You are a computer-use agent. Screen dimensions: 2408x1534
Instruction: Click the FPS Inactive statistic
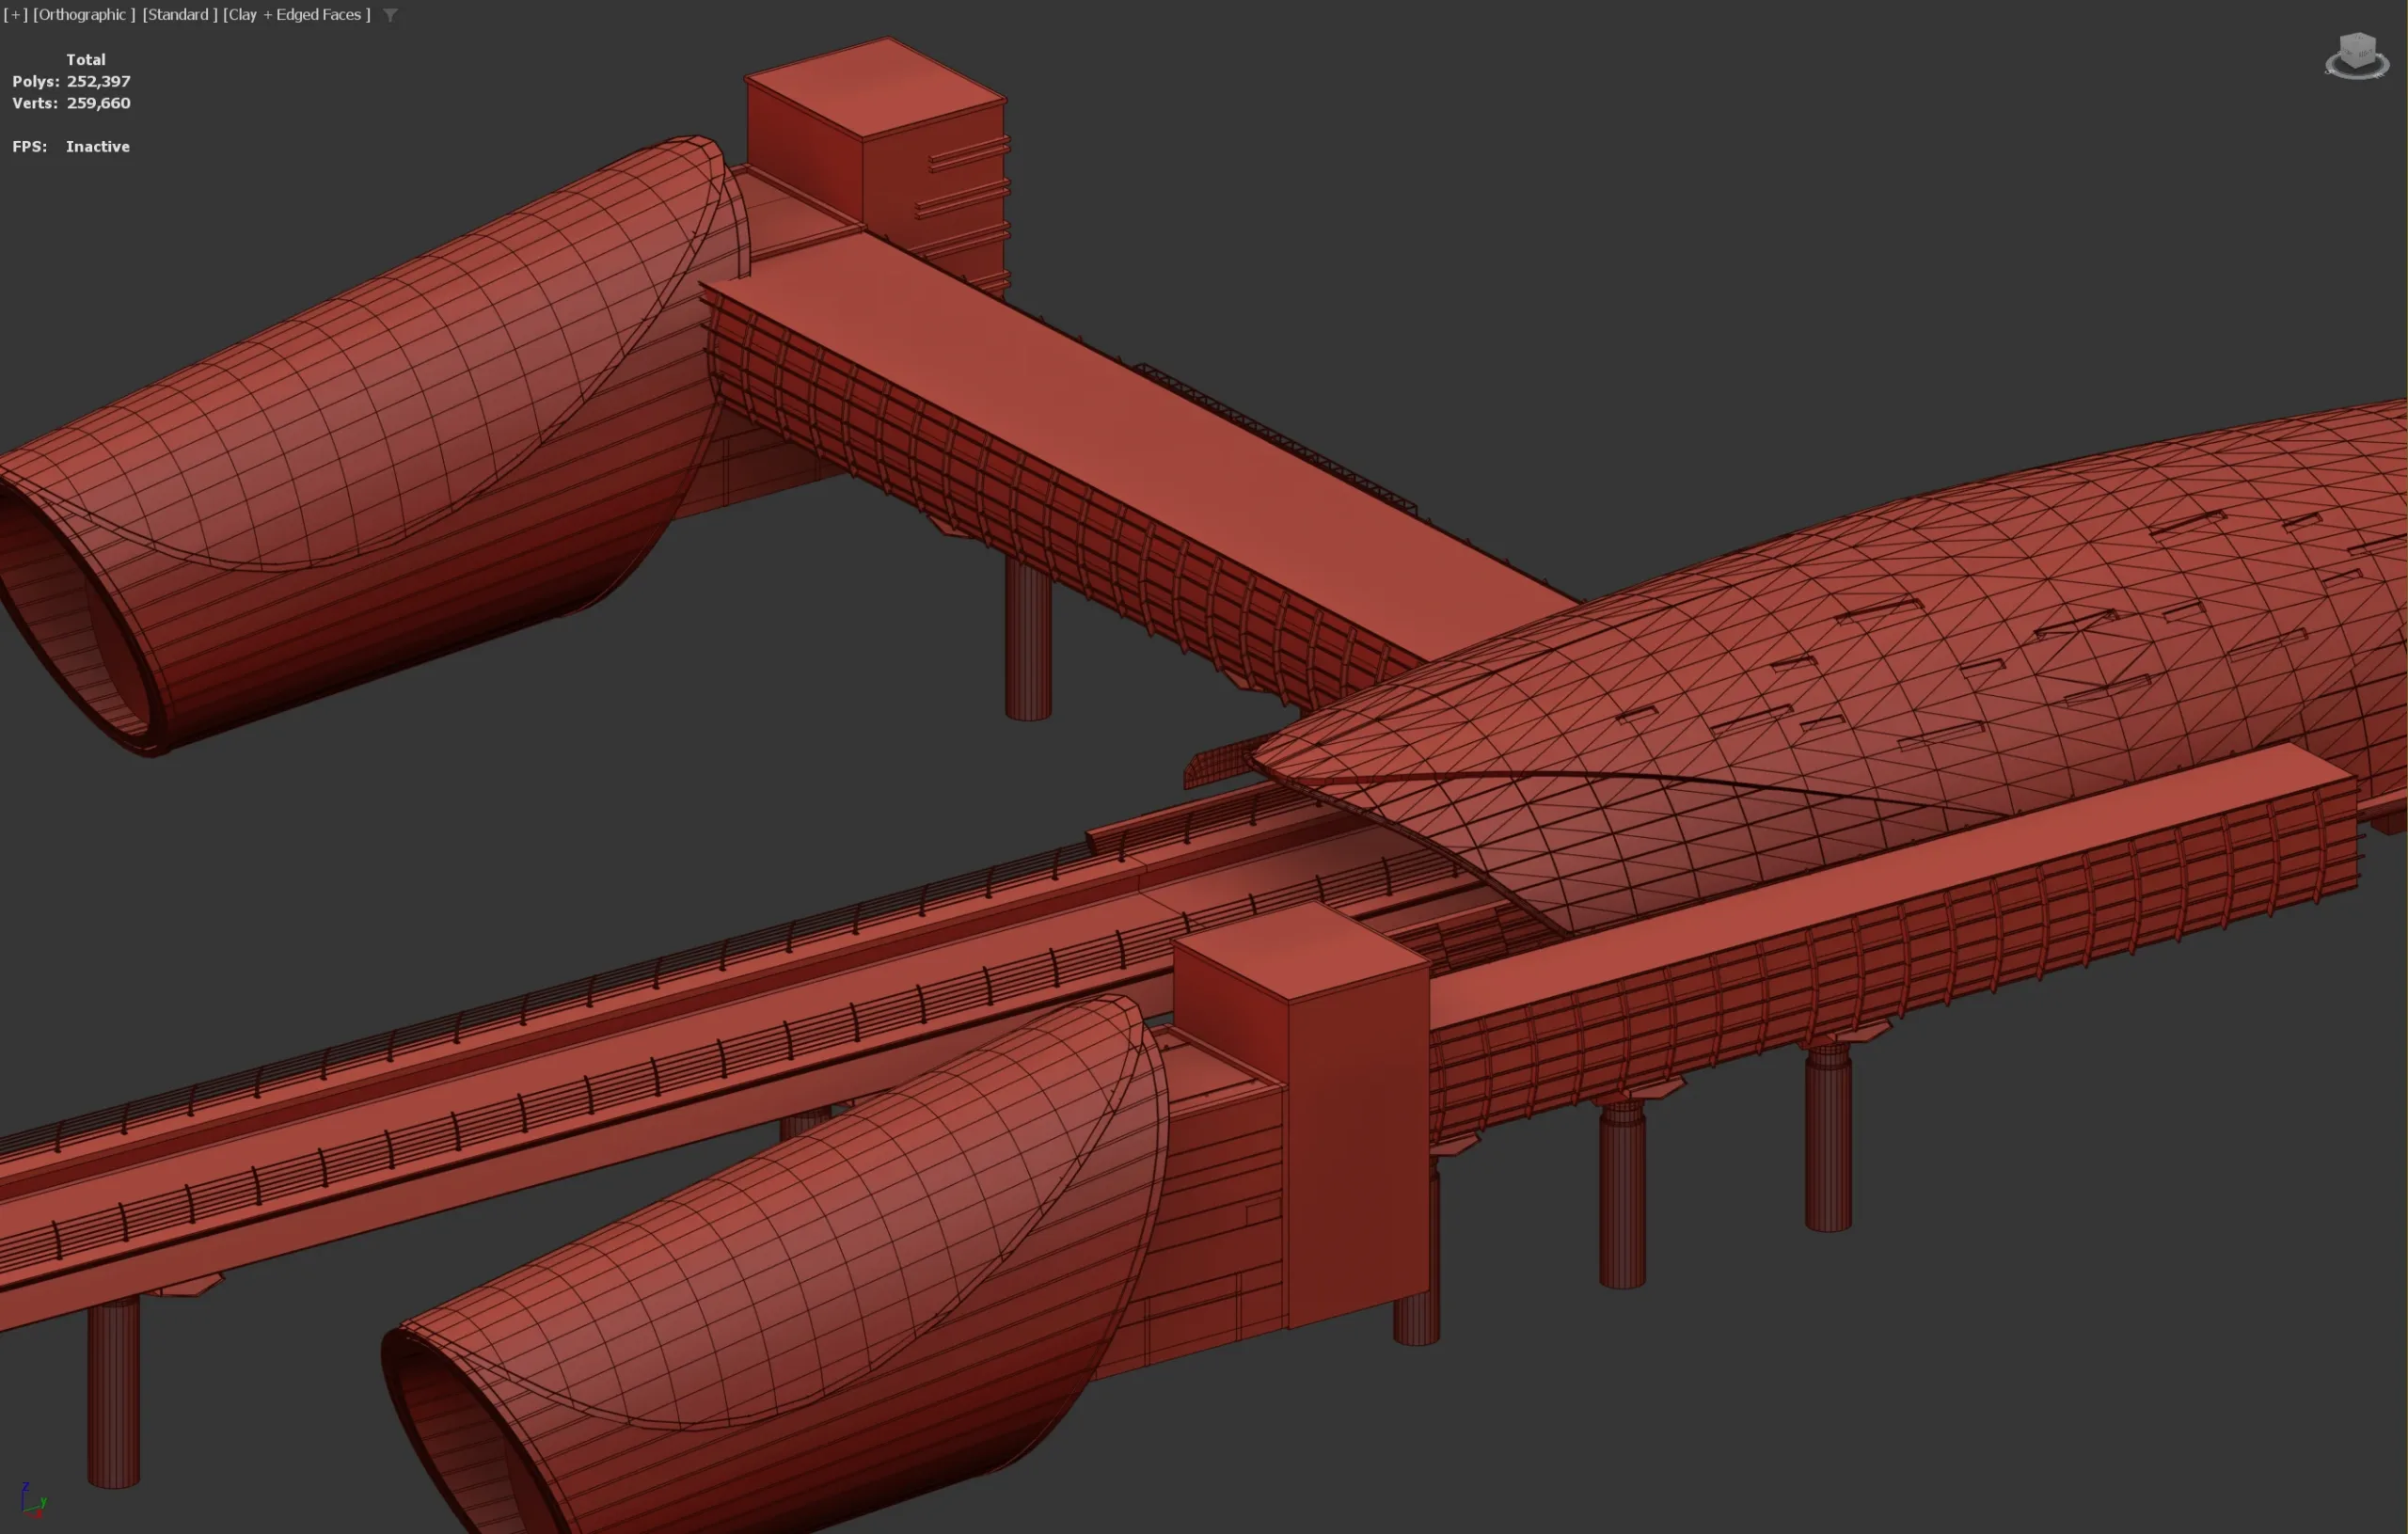coord(71,146)
